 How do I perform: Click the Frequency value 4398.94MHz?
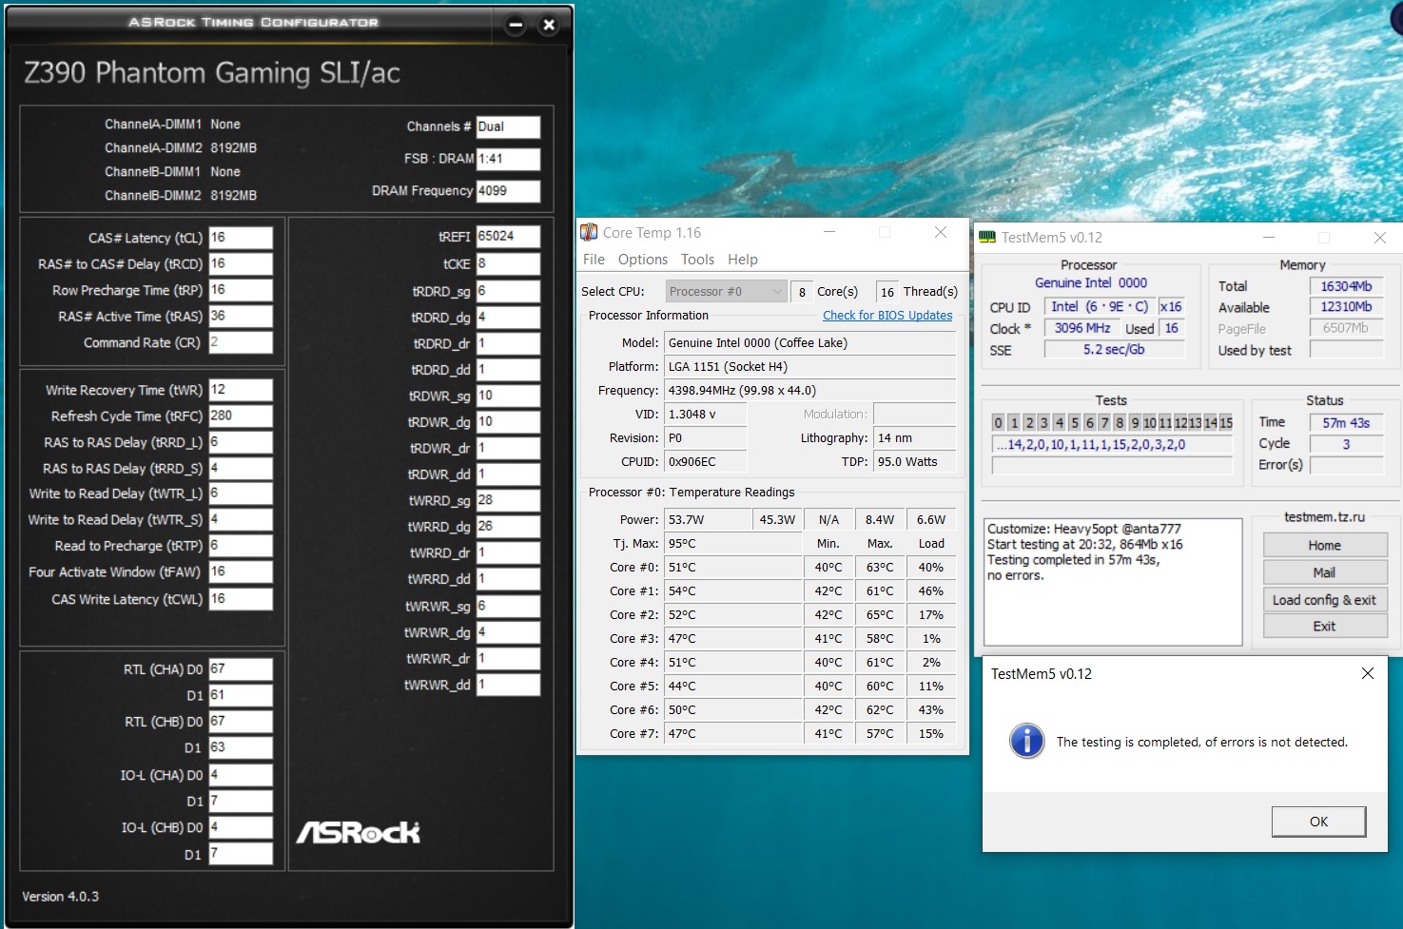pos(809,391)
